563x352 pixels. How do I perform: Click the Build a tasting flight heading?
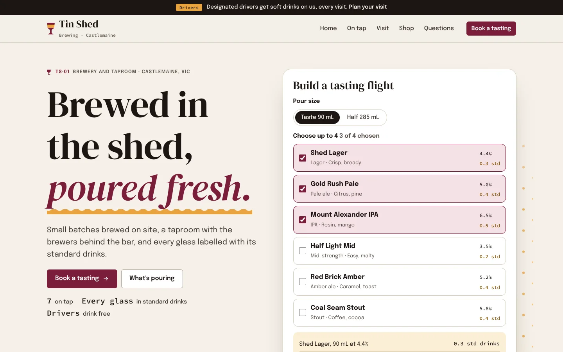click(343, 86)
